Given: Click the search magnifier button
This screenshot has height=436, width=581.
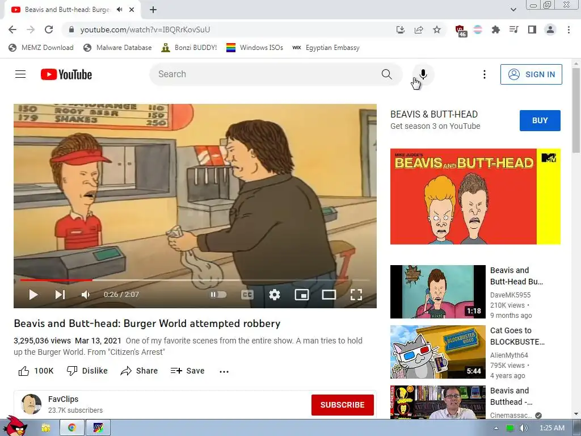Looking at the screenshot, I should 386,74.
